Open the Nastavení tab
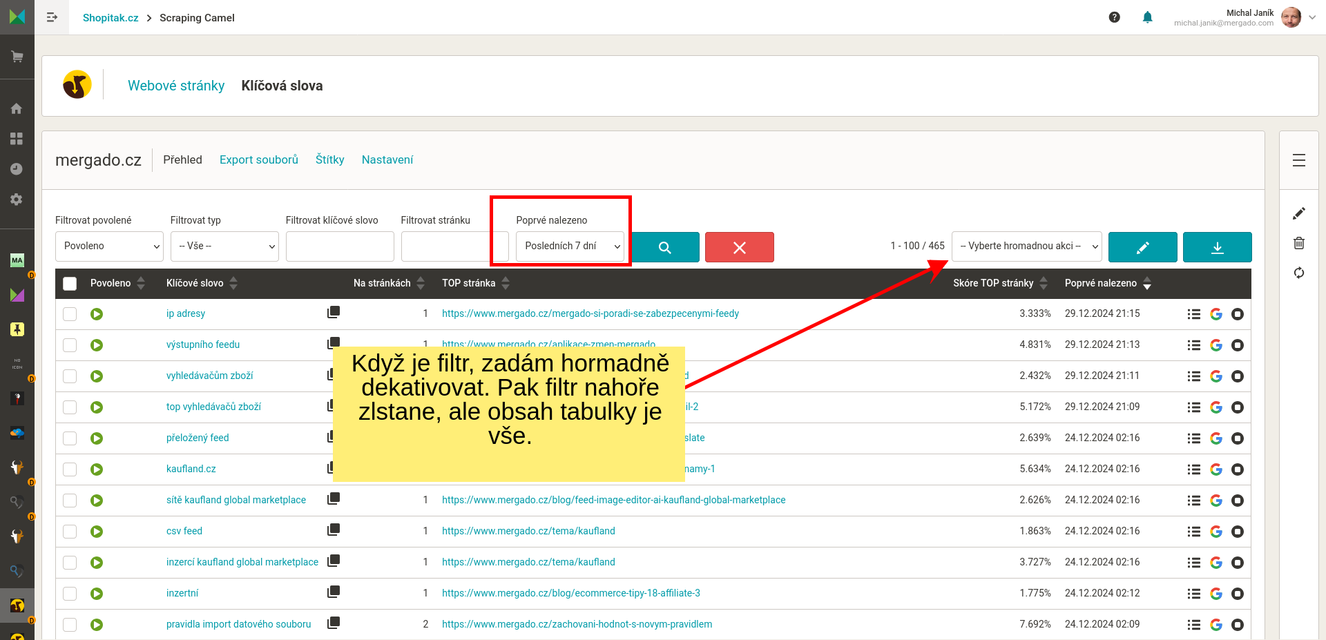 (x=387, y=159)
